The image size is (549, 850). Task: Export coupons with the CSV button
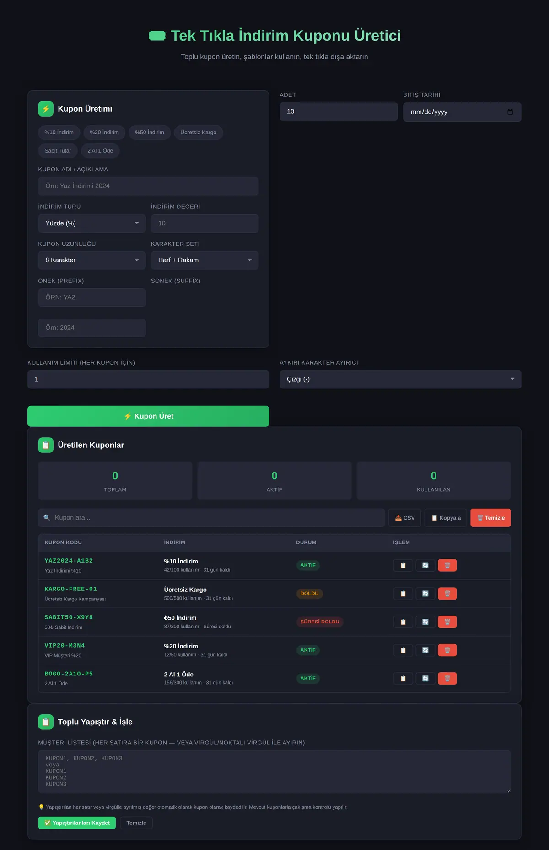point(405,518)
